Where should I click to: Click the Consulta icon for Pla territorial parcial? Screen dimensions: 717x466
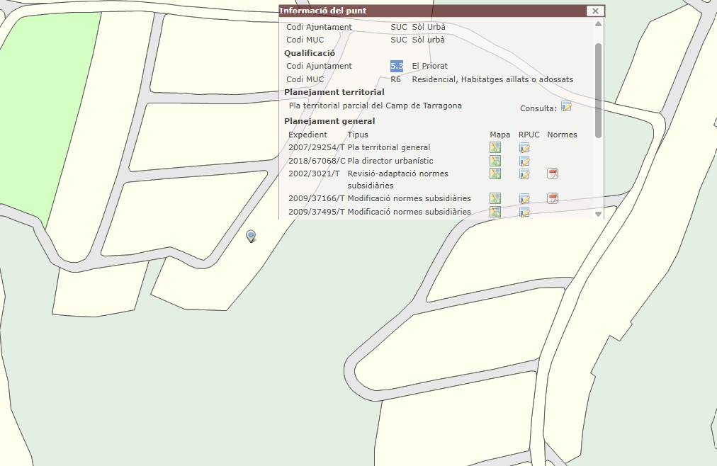566,106
